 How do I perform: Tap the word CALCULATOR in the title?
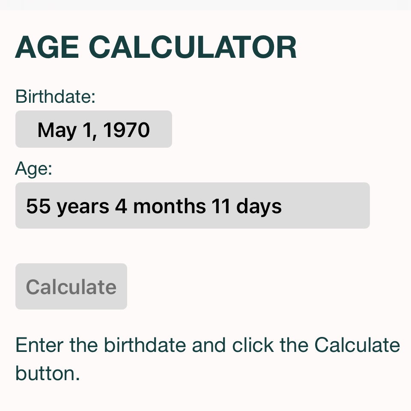pyautogui.click(x=194, y=47)
